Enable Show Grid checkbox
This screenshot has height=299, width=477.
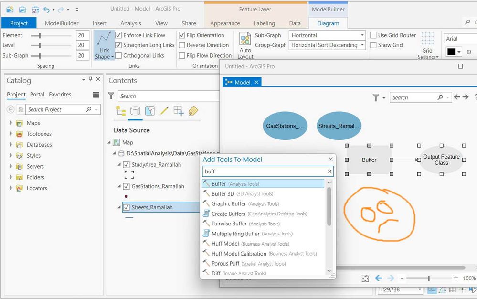coord(373,45)
